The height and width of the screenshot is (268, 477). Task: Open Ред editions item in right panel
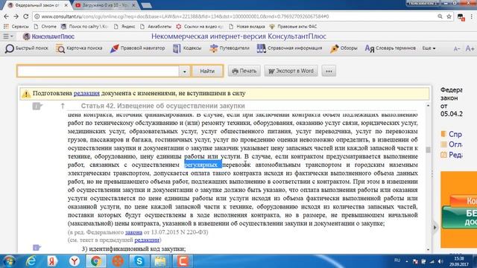point(452,155)
